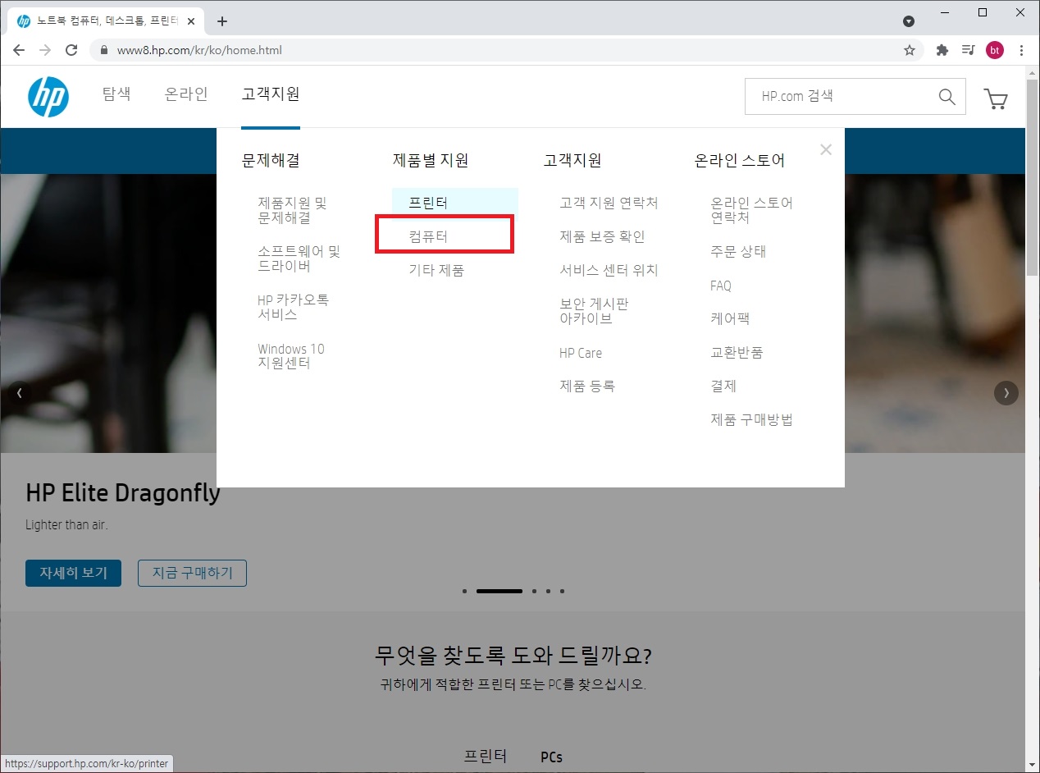Open HP 카카오톡 서비스 link
1040x773 pixels.
(x=293, y=307)
